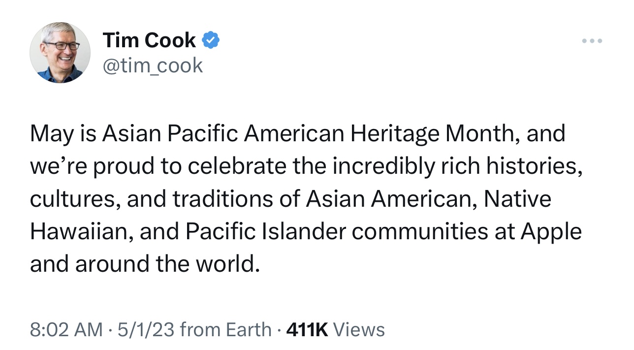634x350 pixels.
Task: Open Tim Cook's profile picture
Action: point(60,52)
